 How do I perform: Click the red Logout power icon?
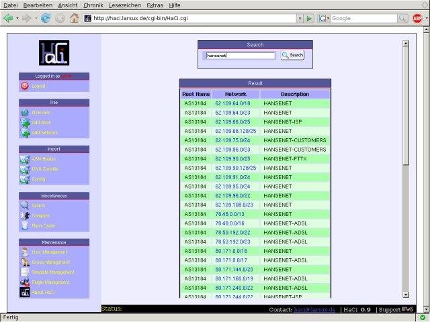[25, 86]
